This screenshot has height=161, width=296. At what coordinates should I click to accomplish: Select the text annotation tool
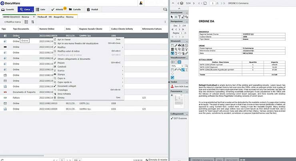coord(180,17)
